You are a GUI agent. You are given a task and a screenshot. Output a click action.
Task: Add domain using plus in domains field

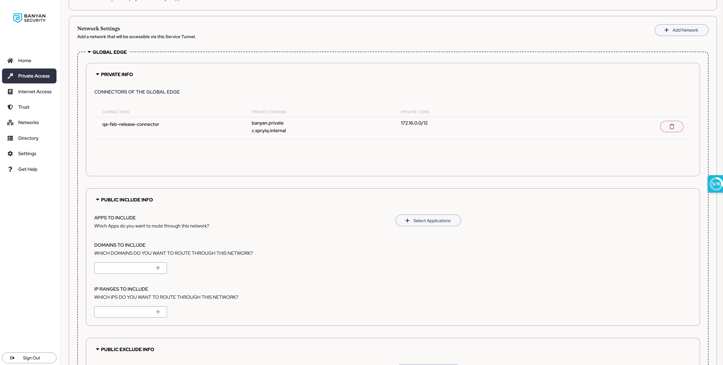coord(158,268)
